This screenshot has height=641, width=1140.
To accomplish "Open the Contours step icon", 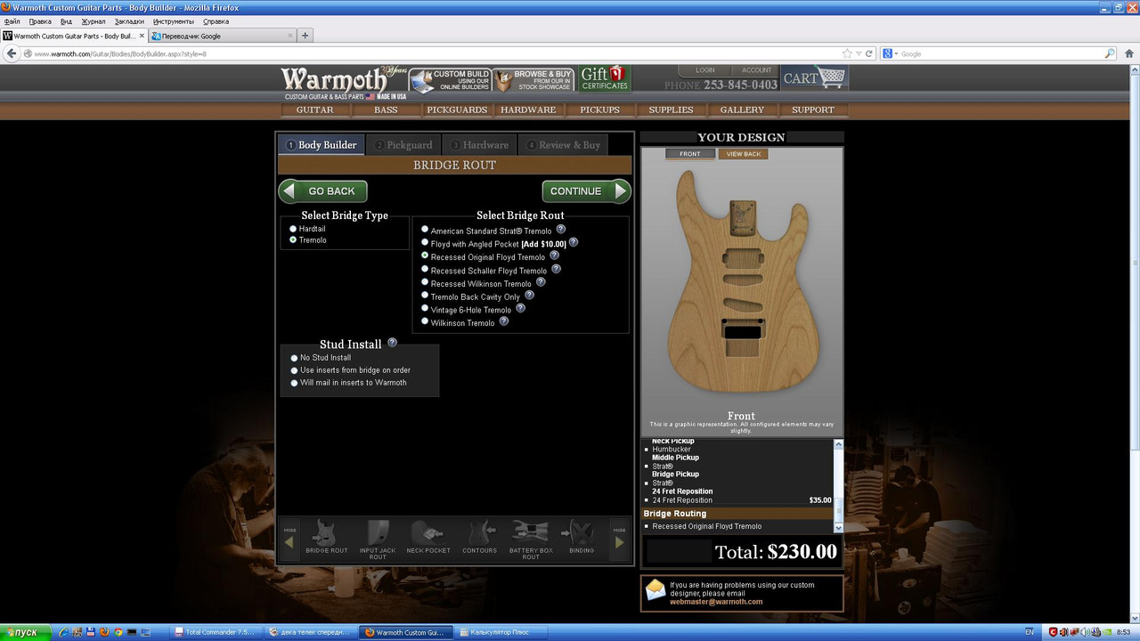I will (x=479, y=538).
